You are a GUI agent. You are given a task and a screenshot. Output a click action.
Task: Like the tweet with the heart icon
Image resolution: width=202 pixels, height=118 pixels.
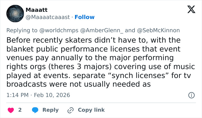coord(10,110)
